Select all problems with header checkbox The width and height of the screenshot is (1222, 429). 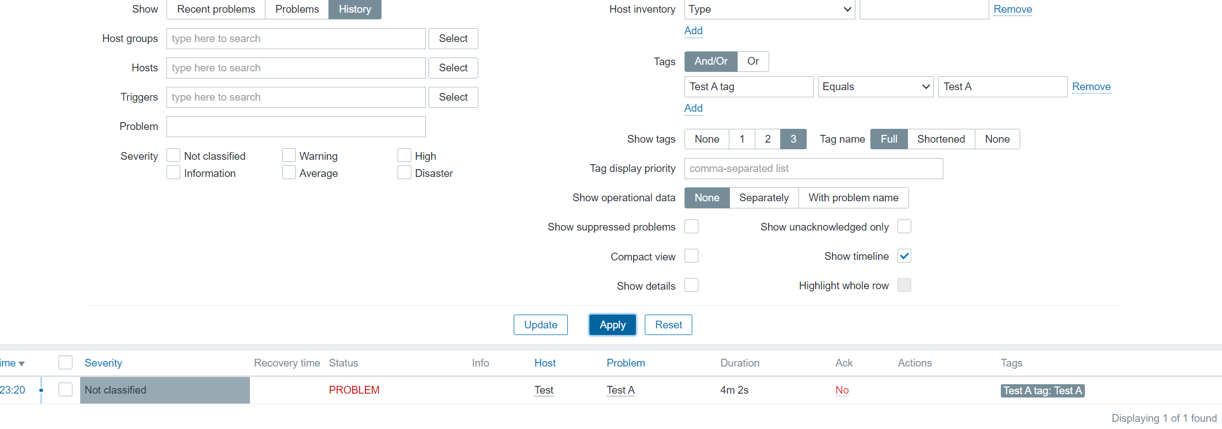click(x=65, y=363)
